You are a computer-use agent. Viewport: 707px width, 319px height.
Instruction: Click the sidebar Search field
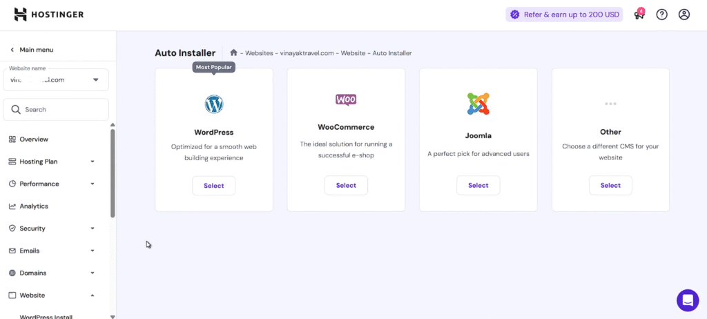point(56,110)
